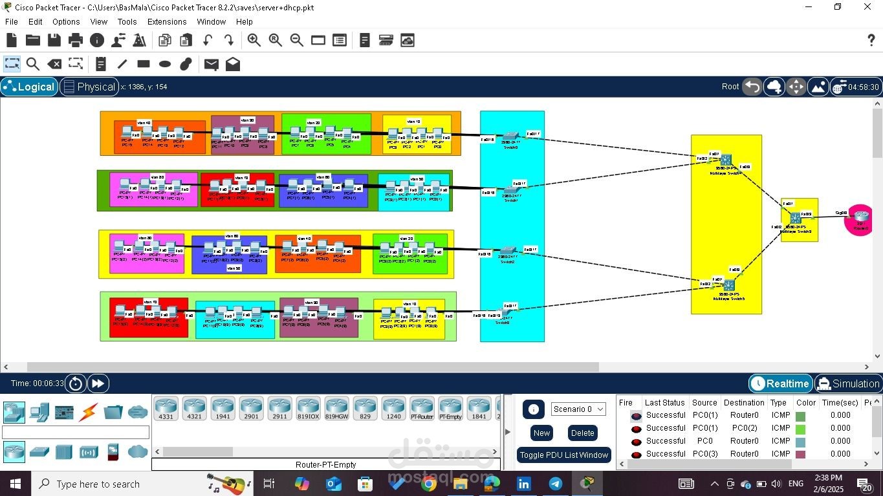Click the bottom-right chevron of the PDU panel
883x496 pixels.
click(x=866, y=464)
